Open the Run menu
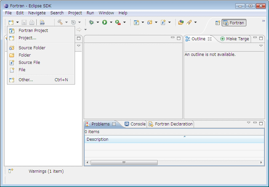This screenshot has width=269, height=187. pyautogui.click(x=90, y=13)
